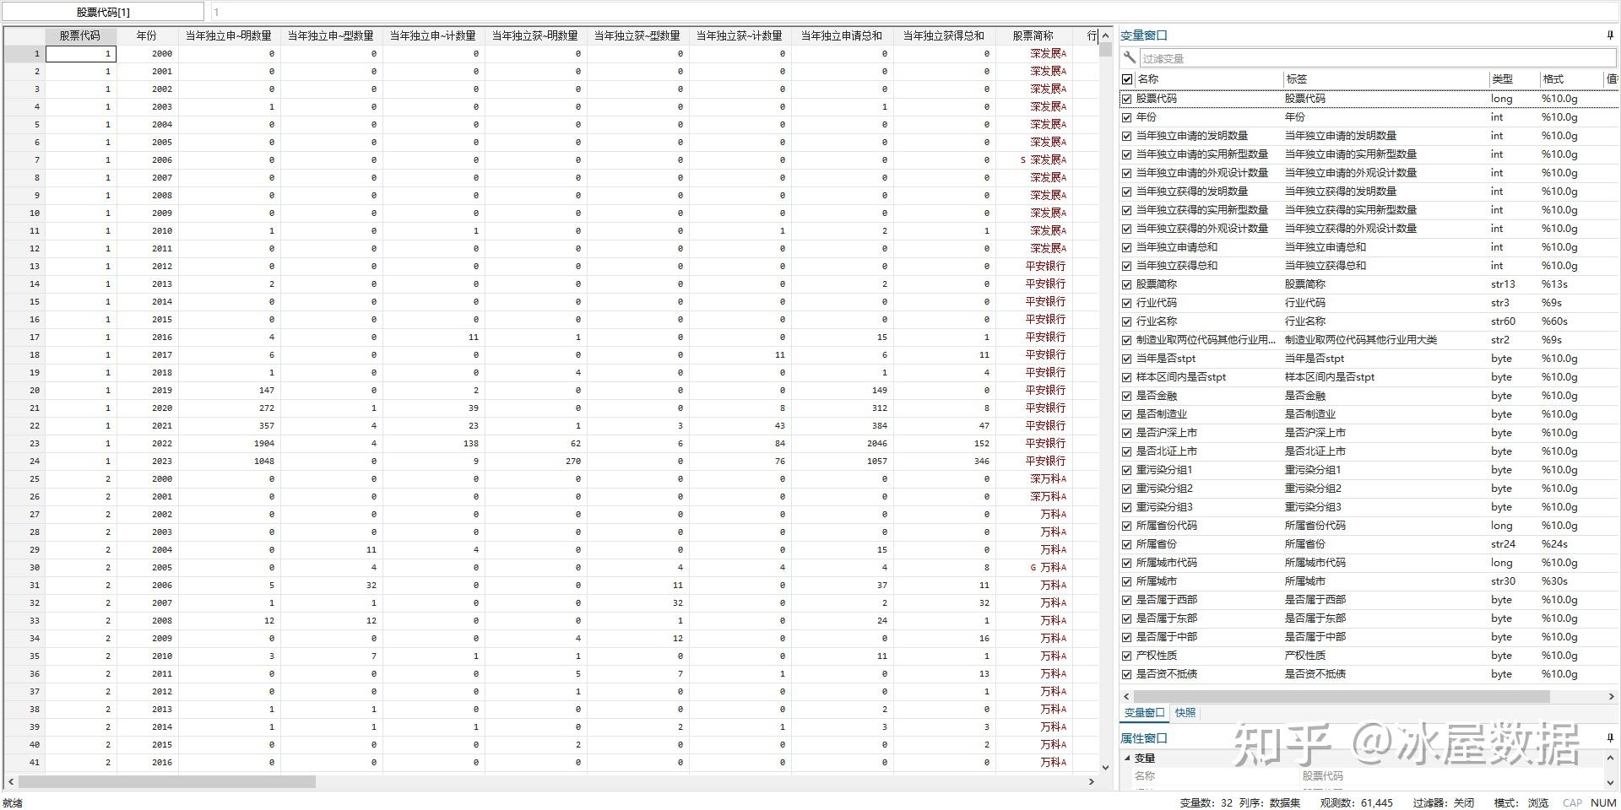
Task: Pin the 变量窗口 panel with its pushpin
Action: [x=1610, y=35]
